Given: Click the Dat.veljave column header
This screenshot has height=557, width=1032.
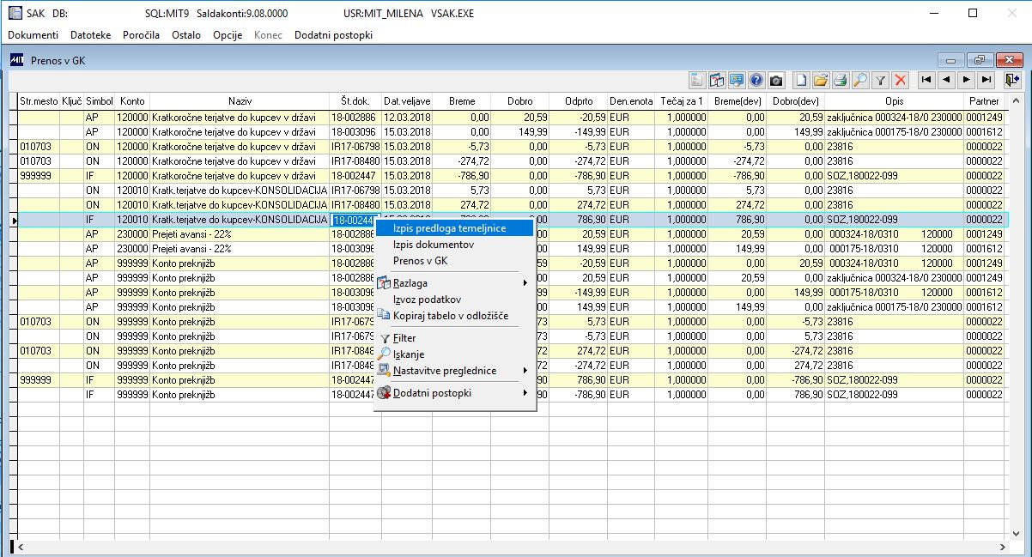Looking at the screenshot, I should [x=407, y=101].
